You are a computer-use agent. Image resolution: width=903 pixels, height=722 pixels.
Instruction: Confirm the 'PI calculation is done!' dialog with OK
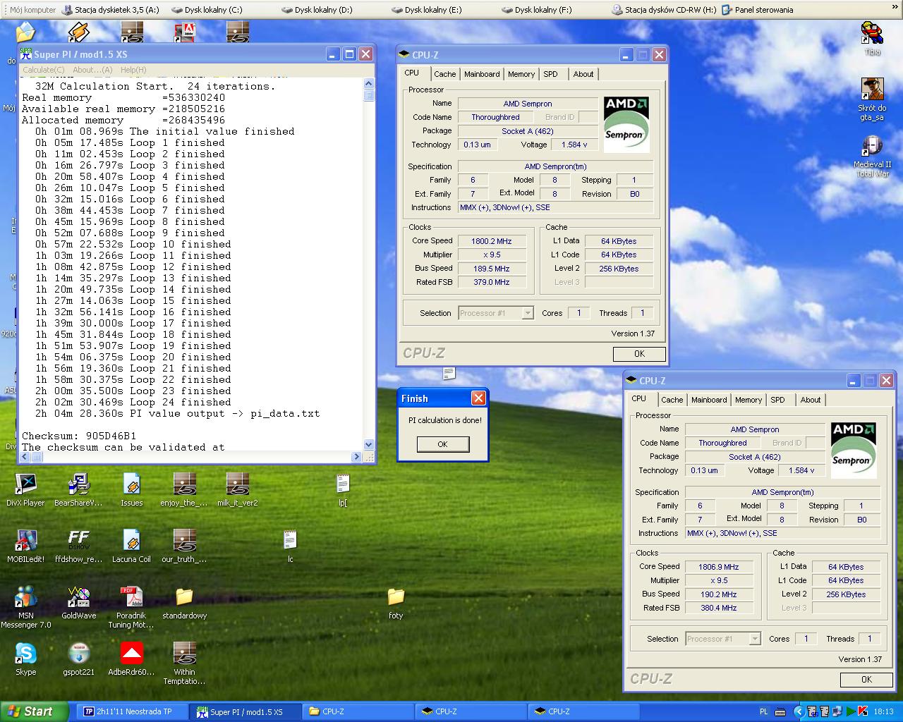click(x=442, y=444)
